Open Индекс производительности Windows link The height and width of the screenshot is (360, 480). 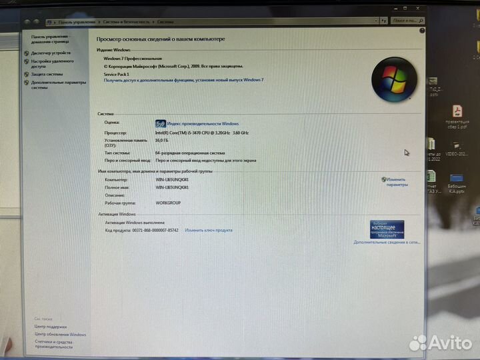pyautogui.click(x=203, y=123)
